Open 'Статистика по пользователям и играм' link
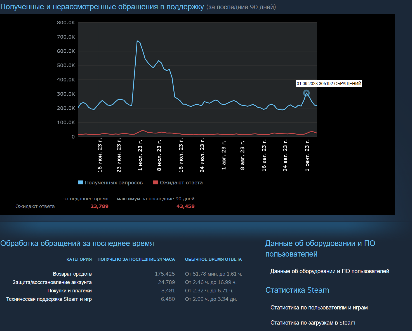 319,307
